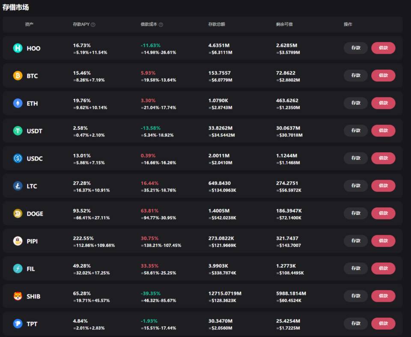Image resolution: width=411 pixels, height=337 pixels.
Task: Click the USDT tether icon
Action: (x=18, y=131)
